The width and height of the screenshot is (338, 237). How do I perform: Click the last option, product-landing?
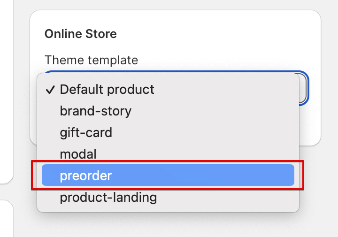pyautogui.click(x=108, y=197)
